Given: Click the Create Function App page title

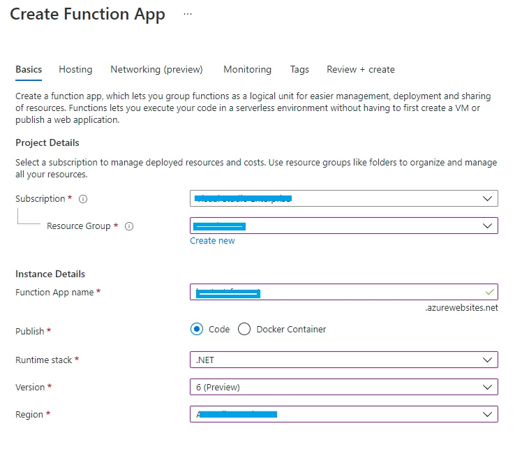Looking at the screenshot, I should 87,15.
